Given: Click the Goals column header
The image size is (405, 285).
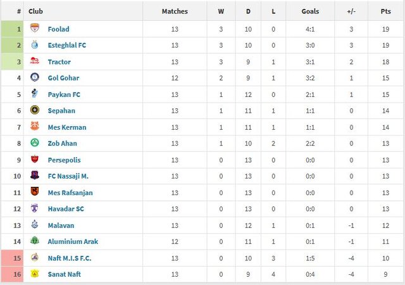Looking at the screenshot, I should pos(310,11).
